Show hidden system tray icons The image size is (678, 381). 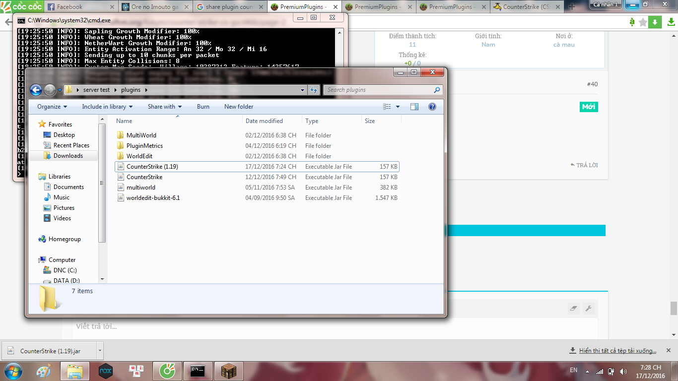click(x=588, y=371)
